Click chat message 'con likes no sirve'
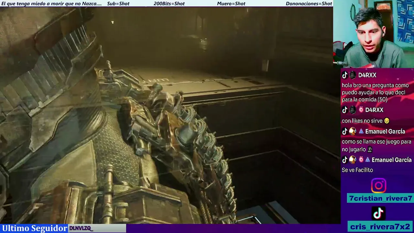Viewport: 414px width, 233px height. click(x=362, y=121)
